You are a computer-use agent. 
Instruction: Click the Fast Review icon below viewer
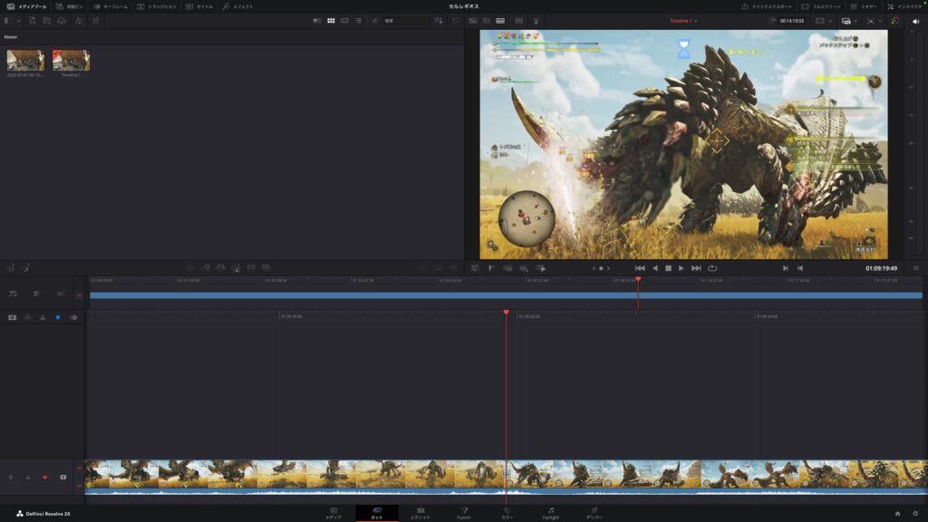click(x=541, y=268)
